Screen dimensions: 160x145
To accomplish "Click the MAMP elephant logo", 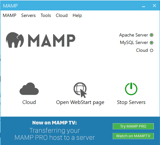I will pos(15,40).
